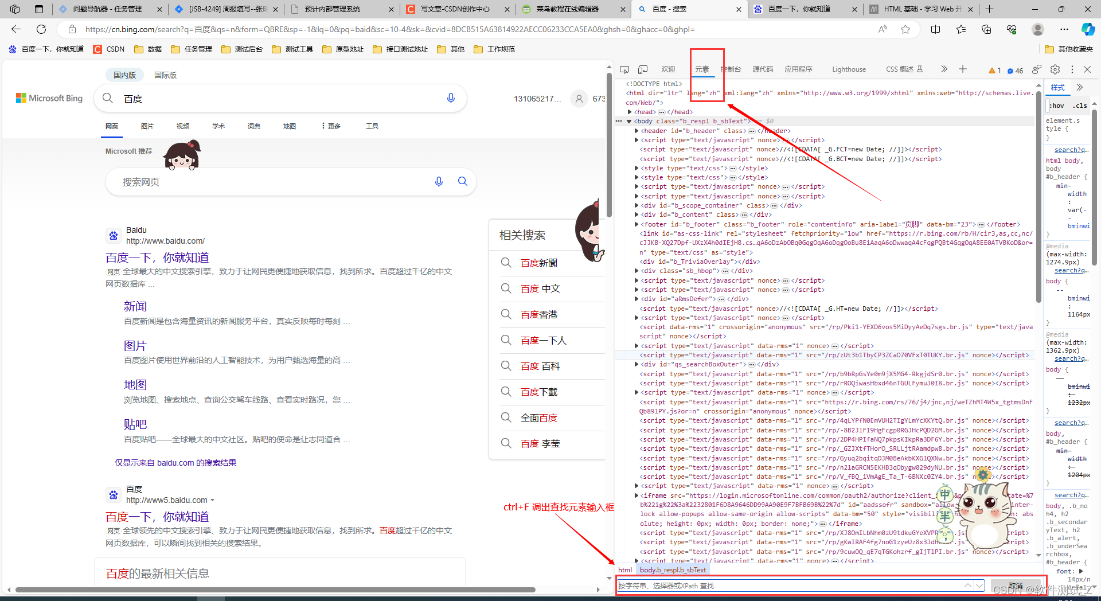Click the voice search microphone in Bing header
Image resolution: width=1101 pixels, height=601 pixels.
click(x=451, y=98)
